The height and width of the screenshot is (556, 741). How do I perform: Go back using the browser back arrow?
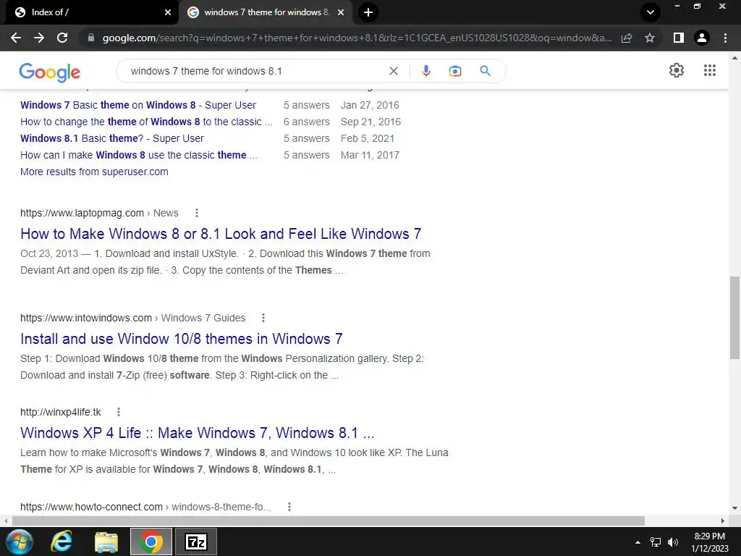pos(16,38)
